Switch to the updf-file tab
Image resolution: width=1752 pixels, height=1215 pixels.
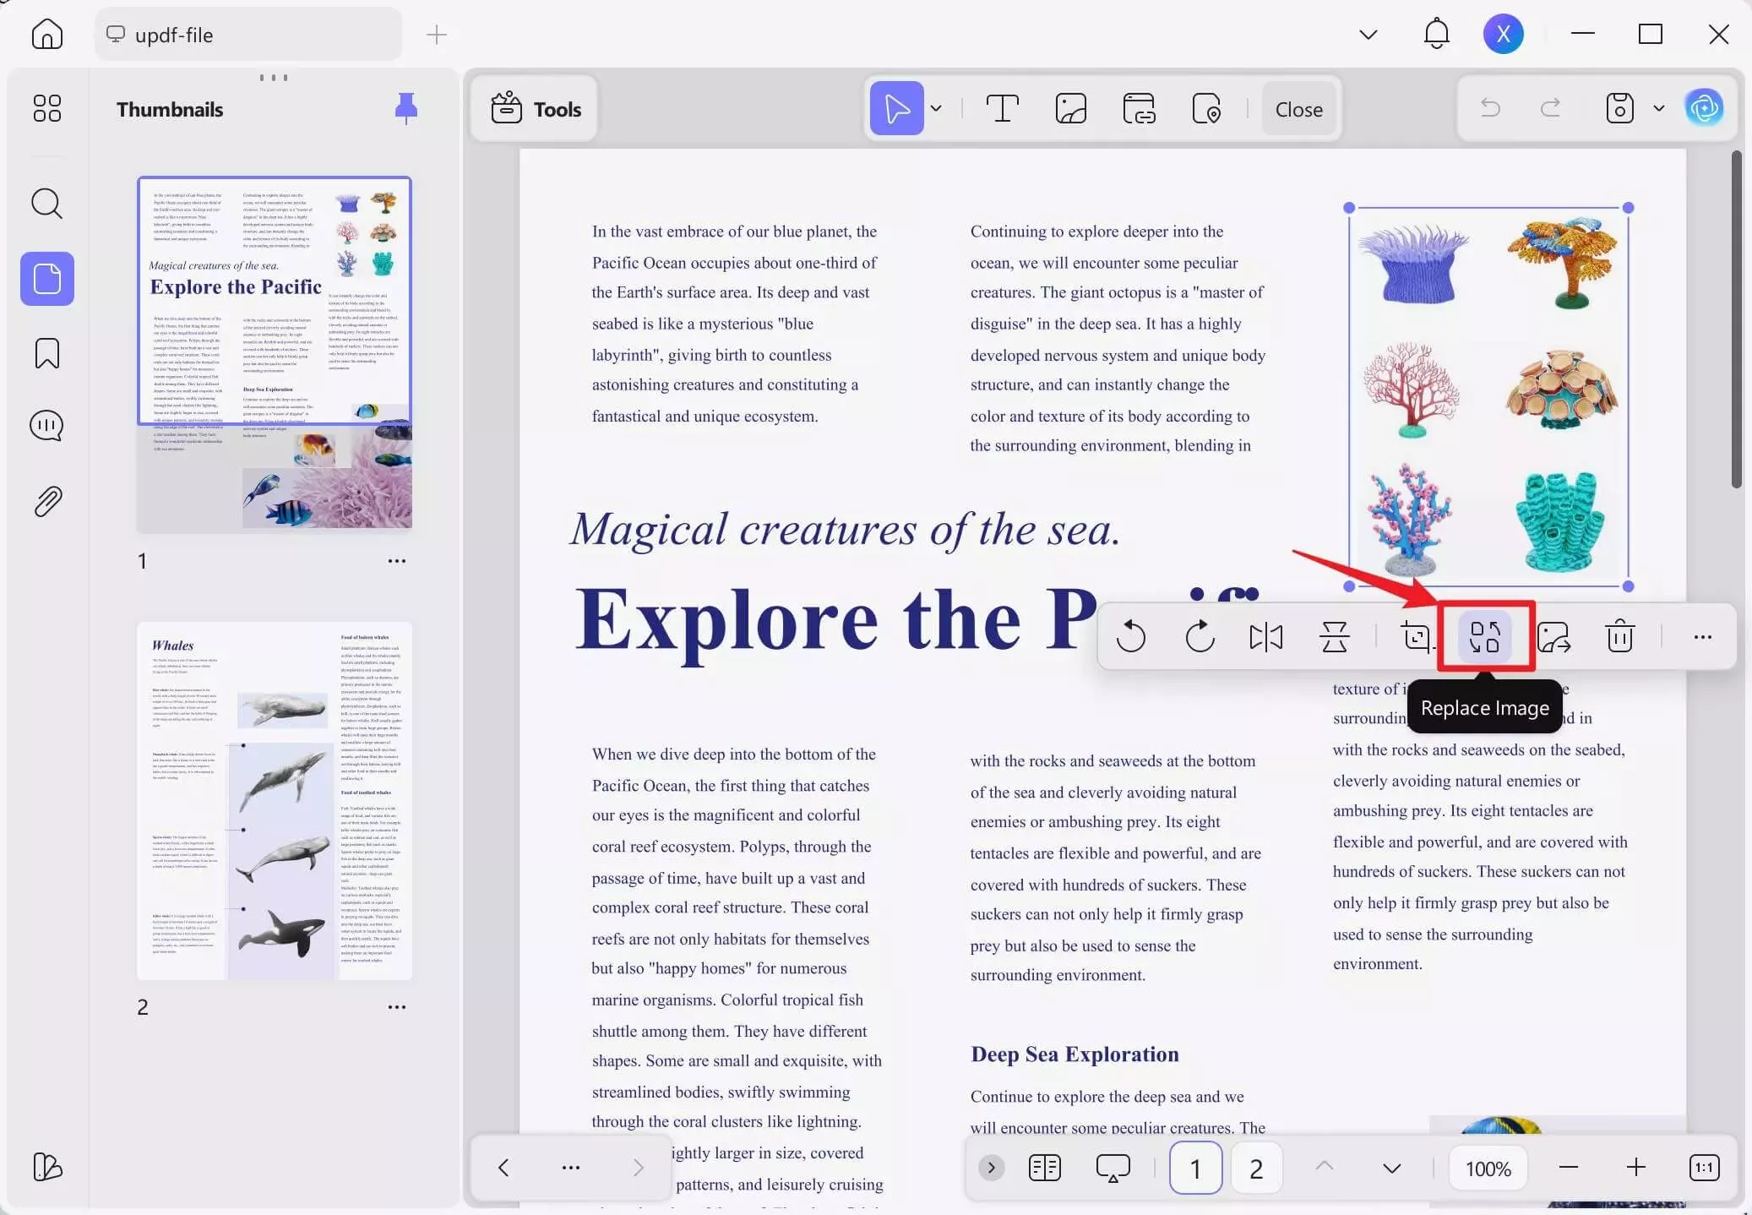click(x=248, y=35)
